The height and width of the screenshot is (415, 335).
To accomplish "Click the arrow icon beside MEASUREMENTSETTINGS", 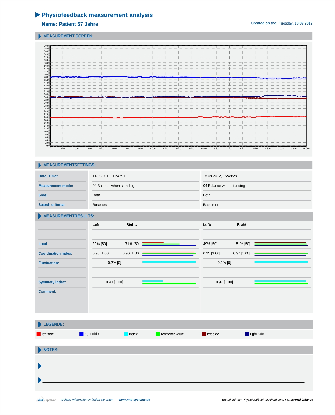I will 40,165.
